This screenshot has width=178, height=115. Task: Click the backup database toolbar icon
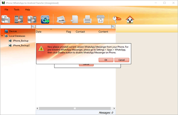[x=6, y=19]
